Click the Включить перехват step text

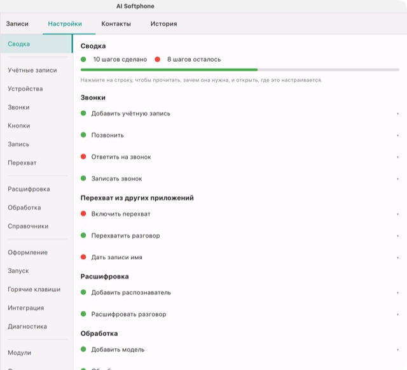pyautogui.click(x=121, y=214)
